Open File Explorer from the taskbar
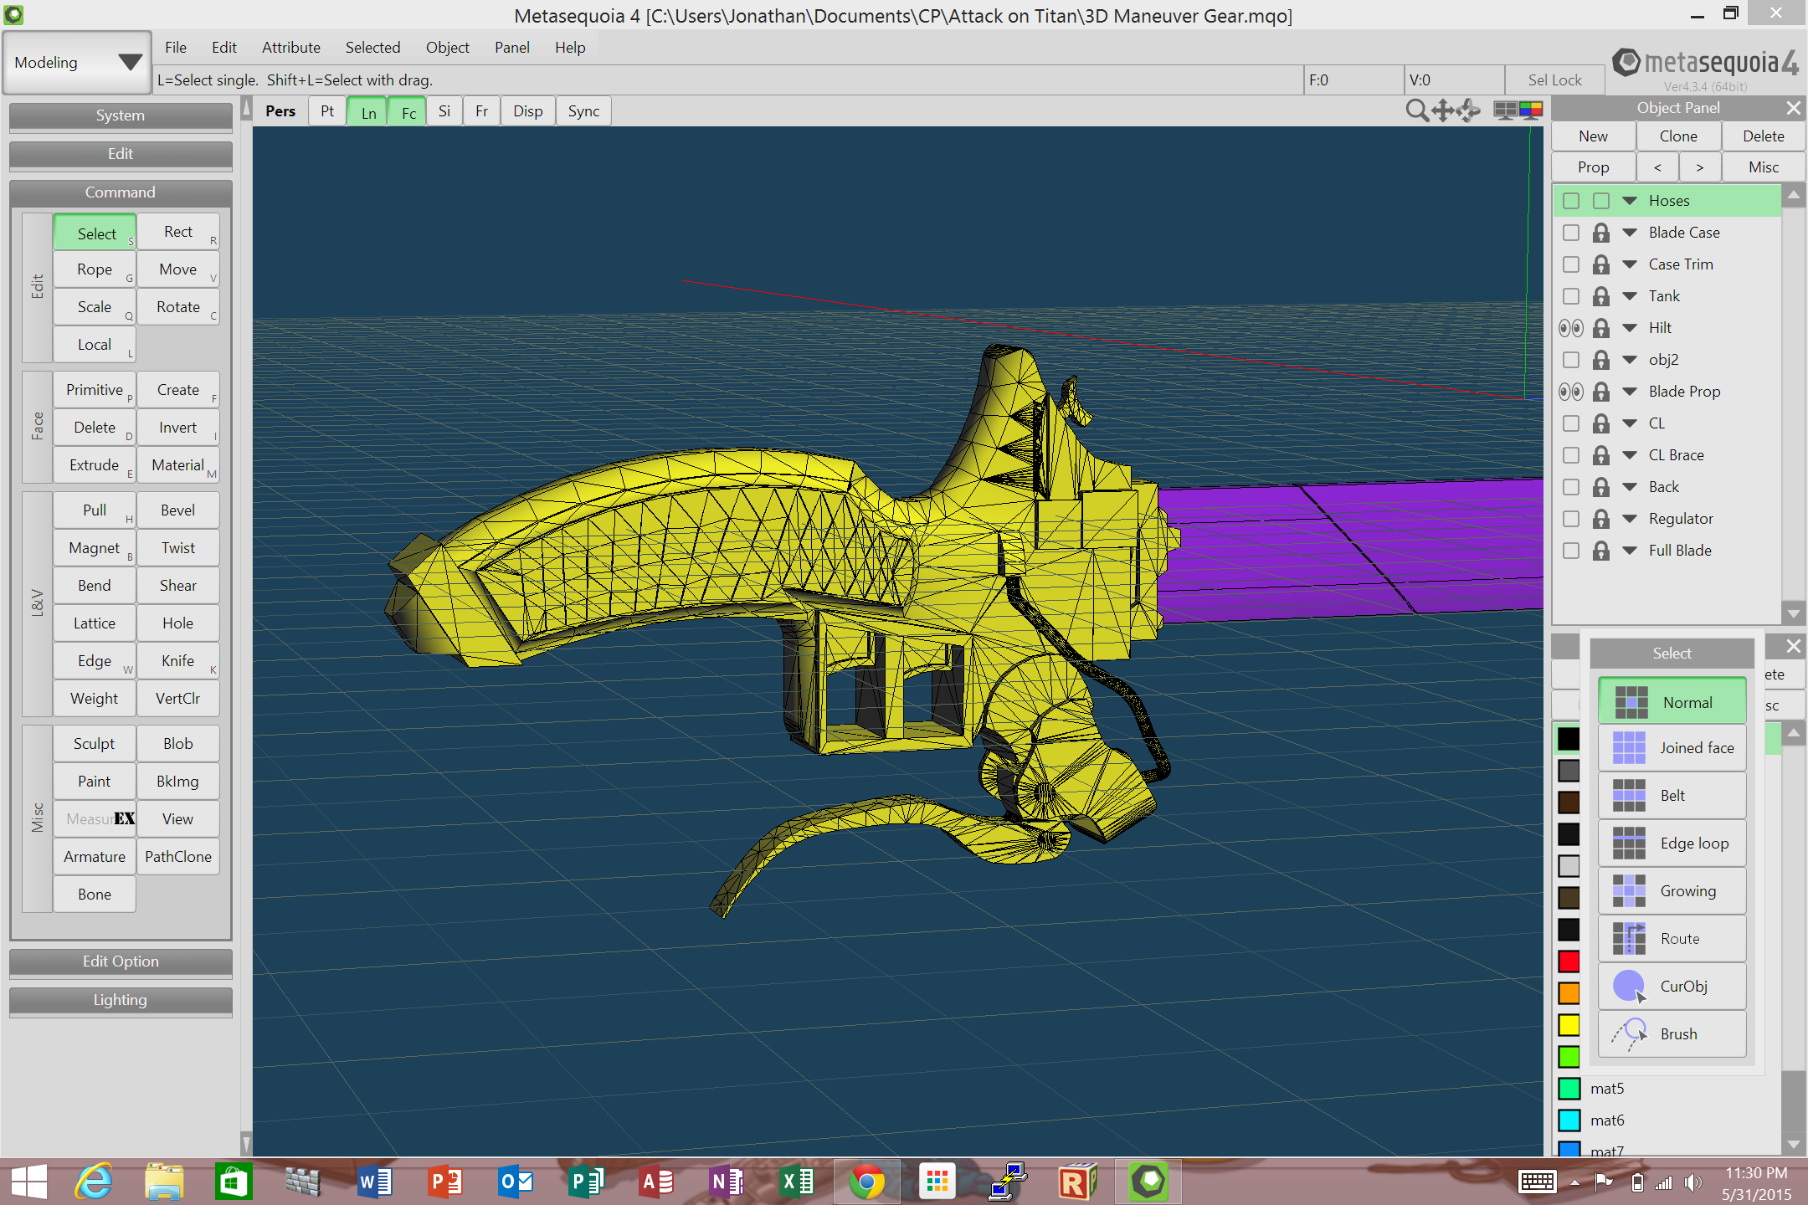This screenshot has height=1205, width=1808. tap(164, 1182)
